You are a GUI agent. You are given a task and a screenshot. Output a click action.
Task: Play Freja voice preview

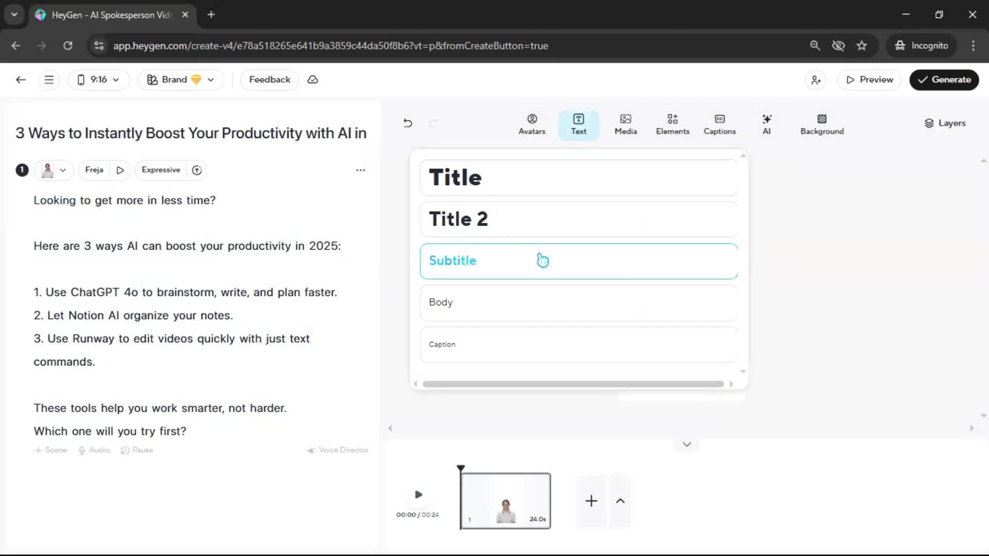120,170
